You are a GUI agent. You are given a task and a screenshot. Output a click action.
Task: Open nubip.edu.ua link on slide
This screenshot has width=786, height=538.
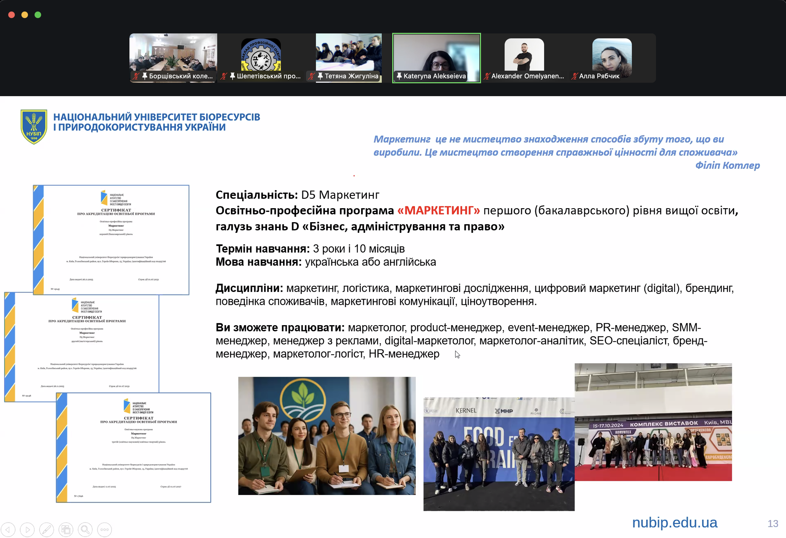[x=674, y=522]
